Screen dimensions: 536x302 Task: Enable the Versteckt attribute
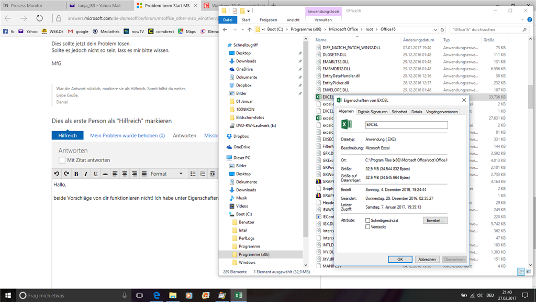(368, 227)
